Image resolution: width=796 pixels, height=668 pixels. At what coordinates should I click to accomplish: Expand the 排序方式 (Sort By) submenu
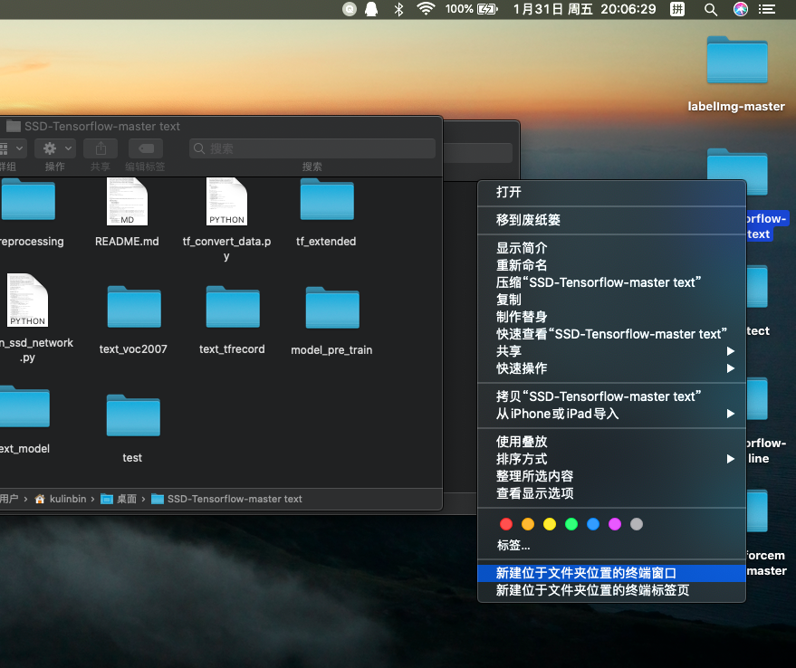(729, 458)
